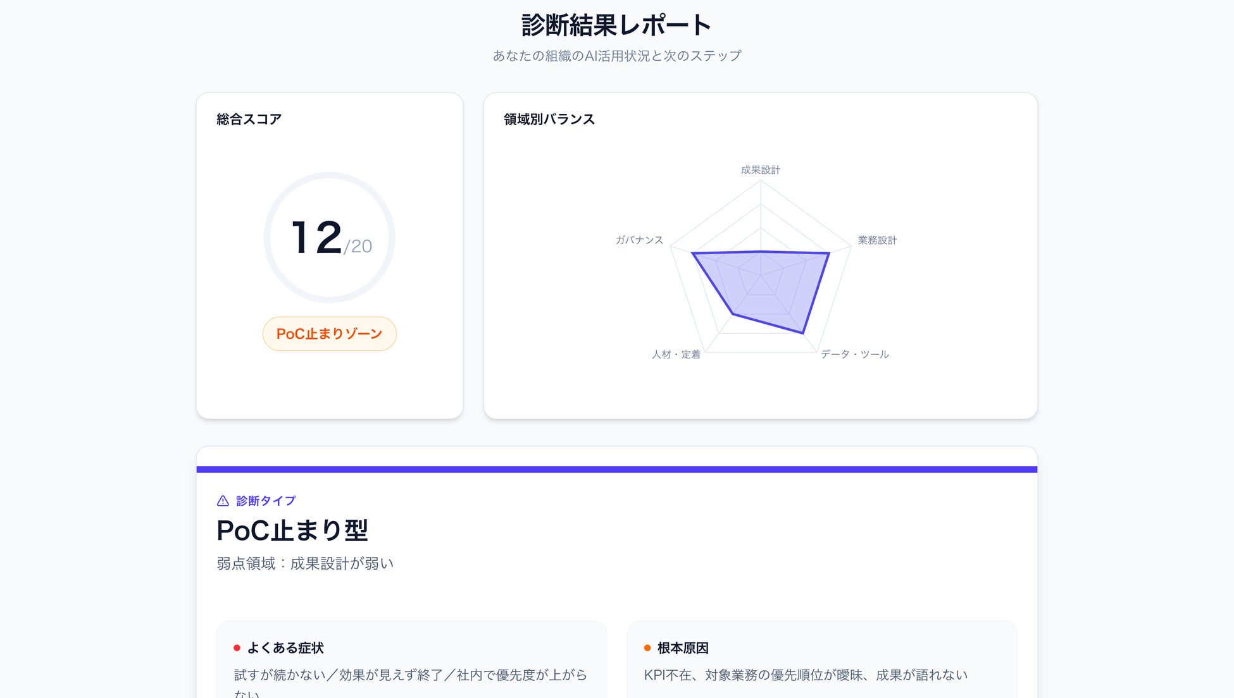The height and width of the screenshot is (698, 1234).
Task: Click the データ・ツール radar chart label
Action: pyautogui.click(x=854, y=355)
